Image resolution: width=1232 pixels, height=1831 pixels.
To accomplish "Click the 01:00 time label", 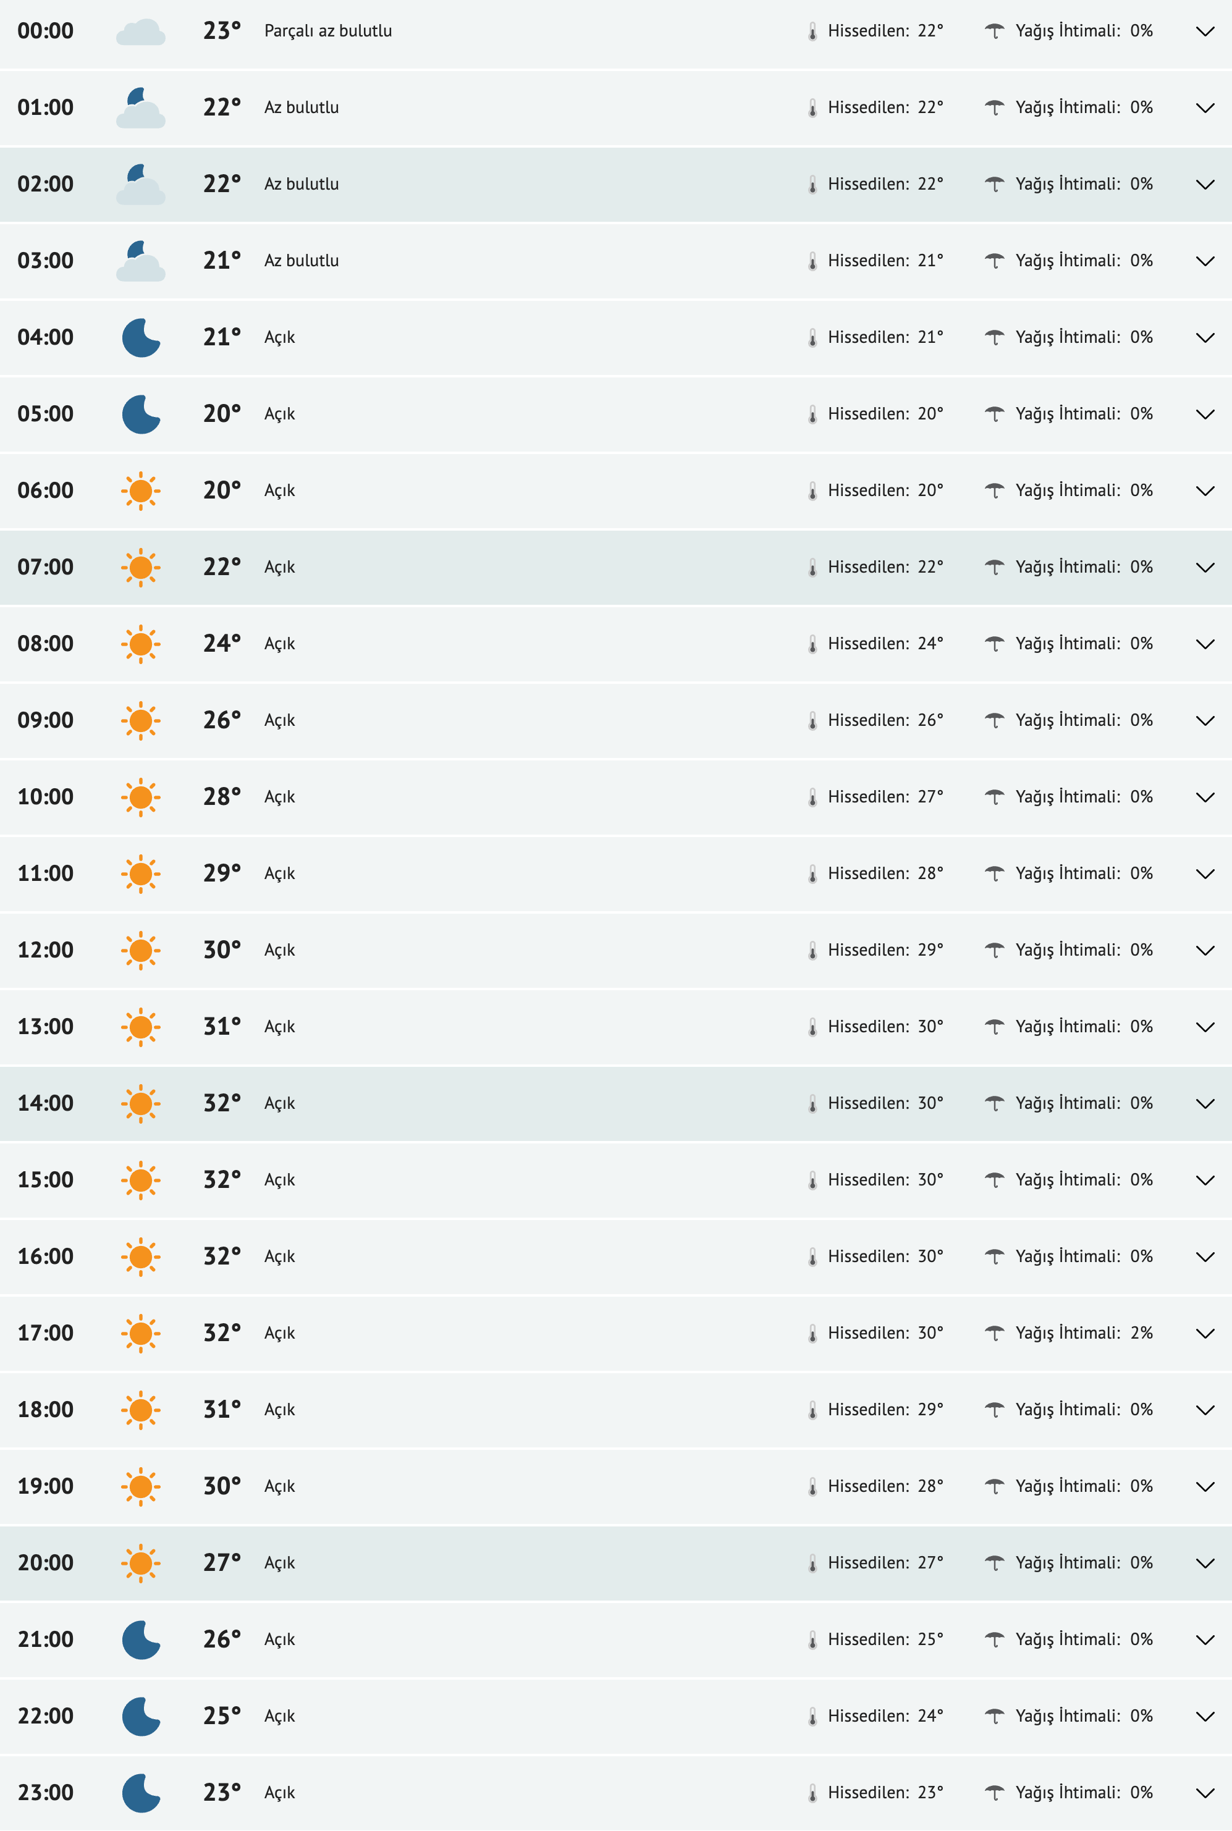I will [46, 107].
